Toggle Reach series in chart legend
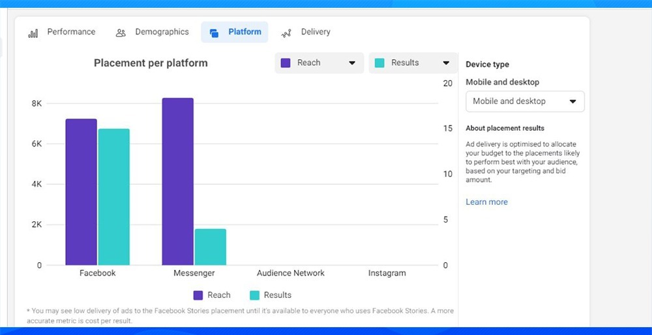The image size is (652, 335). click(x=211, y=295)
